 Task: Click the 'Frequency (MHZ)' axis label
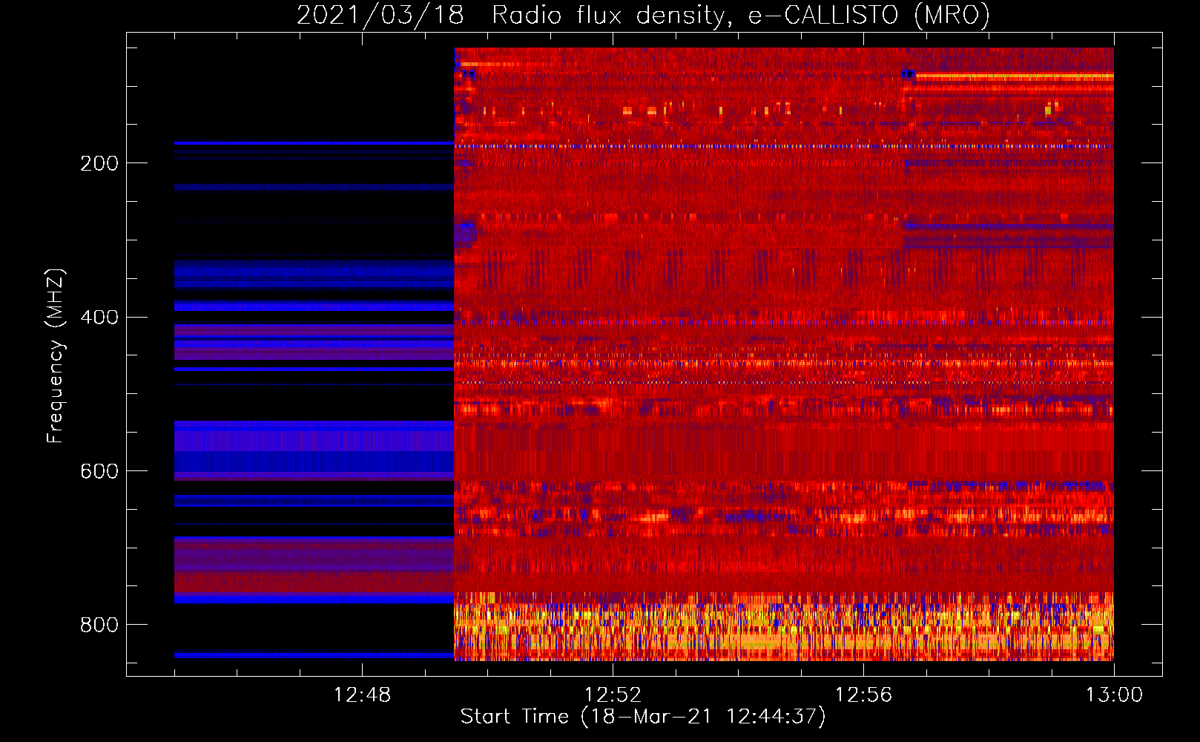point(56,356)
